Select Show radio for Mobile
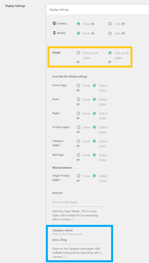 78,33
